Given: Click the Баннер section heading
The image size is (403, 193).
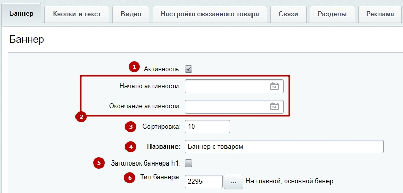Looking at the screenshot, I should [27, 40].
